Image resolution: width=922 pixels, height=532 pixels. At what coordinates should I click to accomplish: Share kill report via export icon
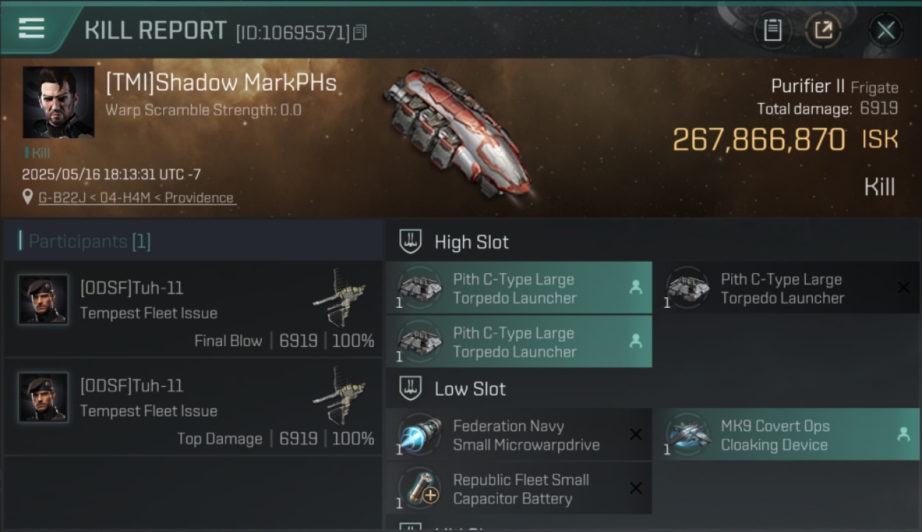click(x=823, y=30)
